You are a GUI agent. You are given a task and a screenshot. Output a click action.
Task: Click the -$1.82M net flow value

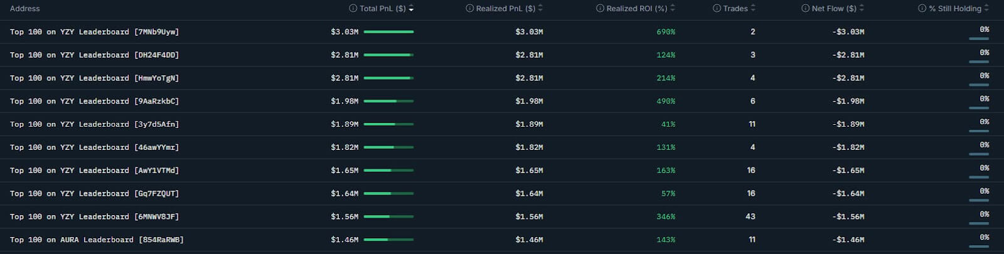point(848,147)
